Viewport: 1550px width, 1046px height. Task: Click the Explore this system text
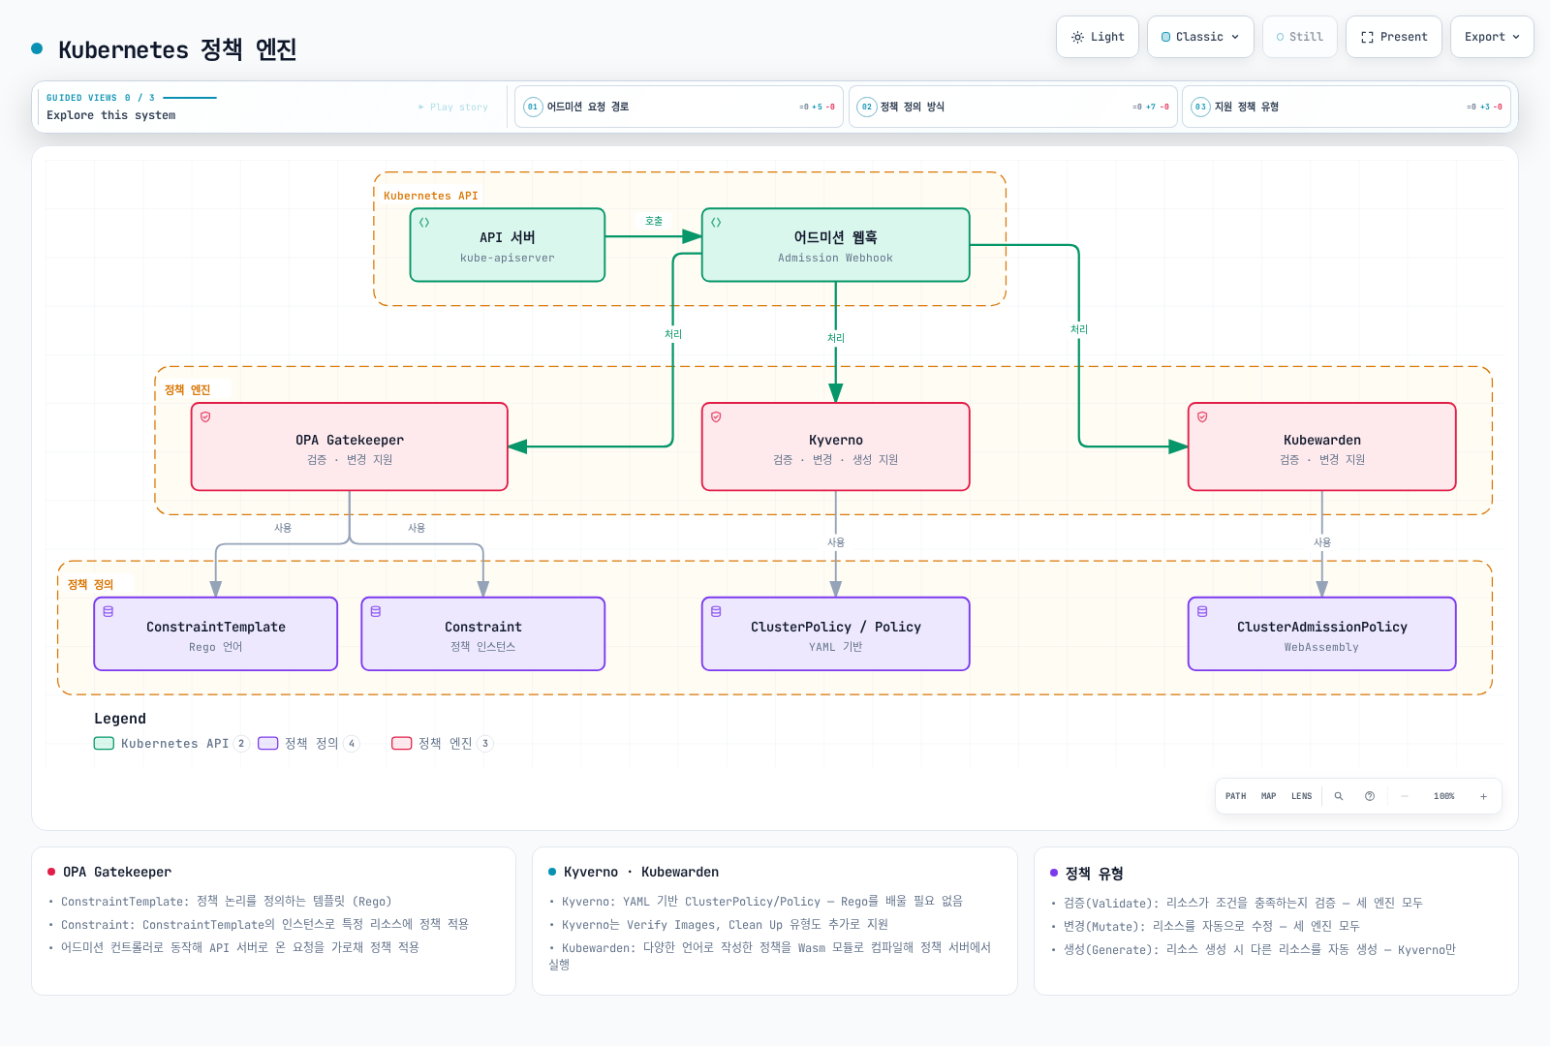point(111,115)
